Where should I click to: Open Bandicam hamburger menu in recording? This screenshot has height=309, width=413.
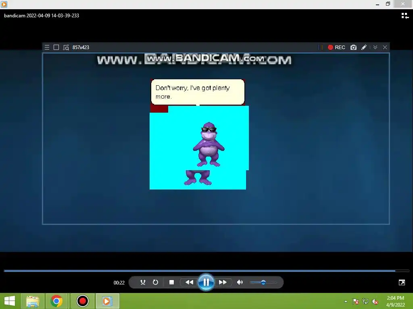(x=47, y=47)
